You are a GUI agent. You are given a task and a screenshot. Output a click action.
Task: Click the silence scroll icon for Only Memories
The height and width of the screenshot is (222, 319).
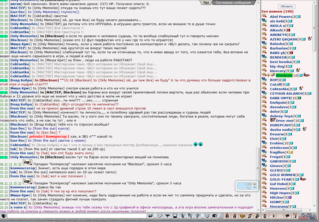27,182
